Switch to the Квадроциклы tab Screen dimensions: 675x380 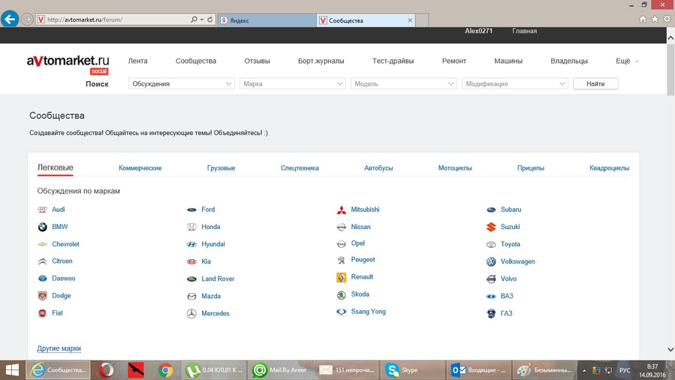pos(609,167)
